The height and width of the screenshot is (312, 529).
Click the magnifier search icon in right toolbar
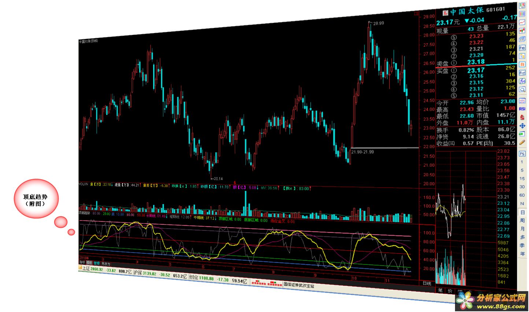coord(522,90)
